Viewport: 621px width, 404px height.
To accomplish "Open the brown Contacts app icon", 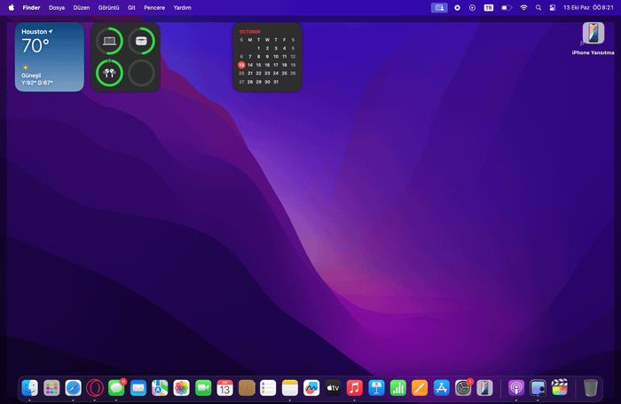I will (x=247, y=388).
